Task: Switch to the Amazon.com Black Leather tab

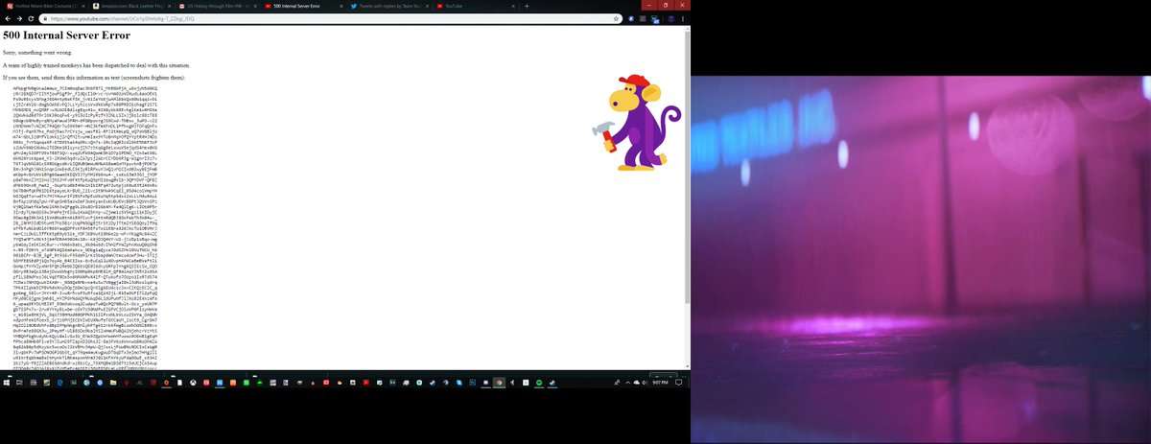Action: (x=130, y=6)
